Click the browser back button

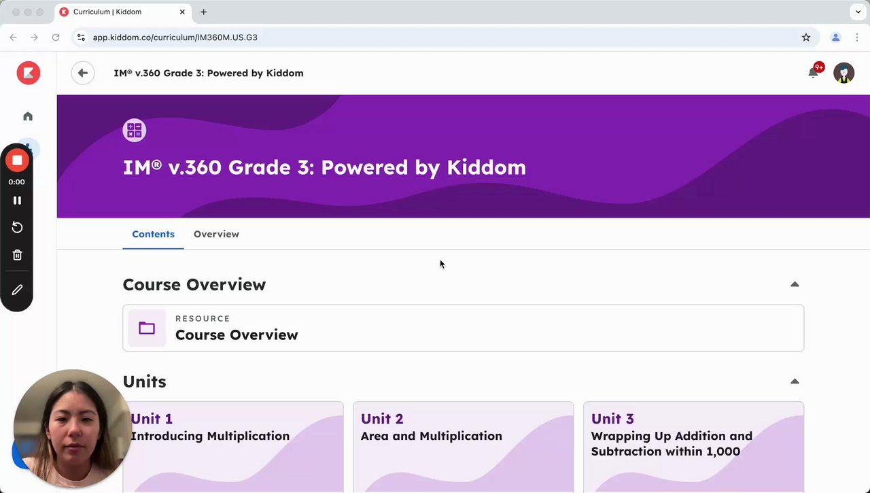point(13,37)
